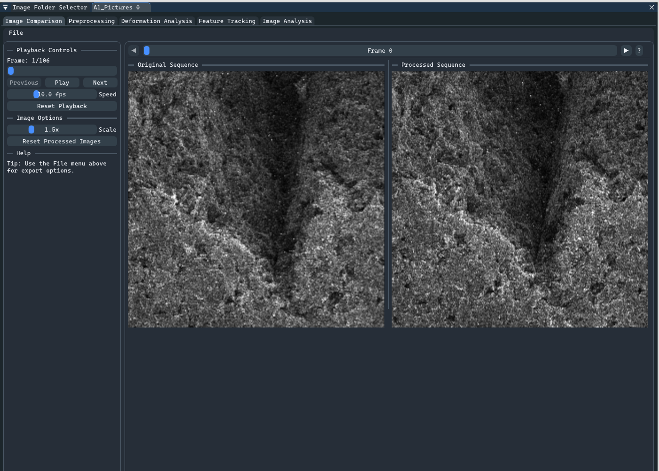Viewport: 659px width, 471px height.
Task: Collapse the Playback Controls section
Action: [9, 50]
